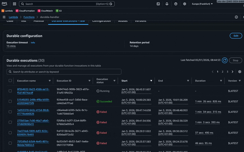The height and width of the screenshot is (152, 244).
Task: Select checkbox for execution 51549293-249b
Action: [x=10, y=101]
